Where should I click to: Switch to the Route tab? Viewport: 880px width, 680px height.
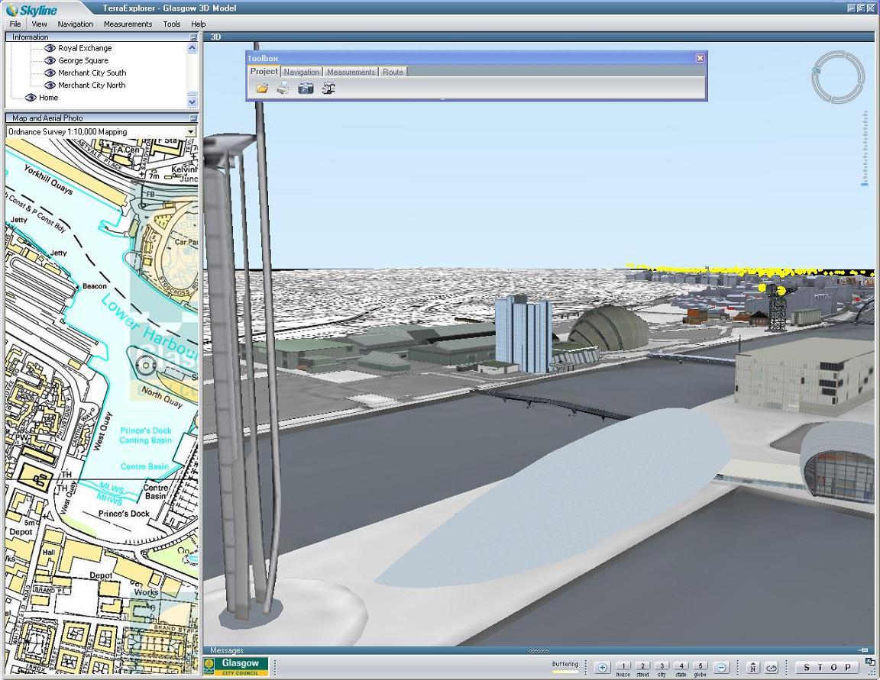tap(393, 72)
